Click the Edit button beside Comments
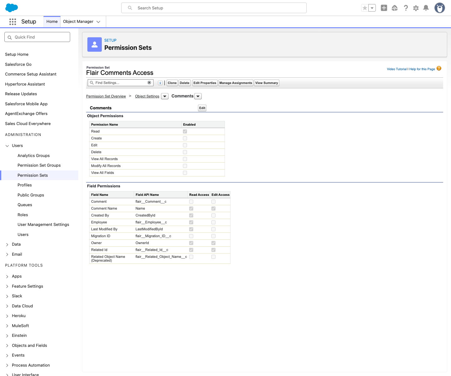Image resolution: width=451 pixels, height=376 pixels. pos(202,108)
